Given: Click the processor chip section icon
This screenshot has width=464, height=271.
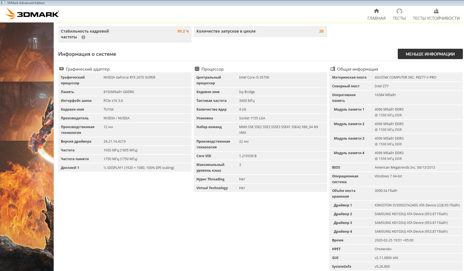Looking at the screenshot, I should point(197,69).
